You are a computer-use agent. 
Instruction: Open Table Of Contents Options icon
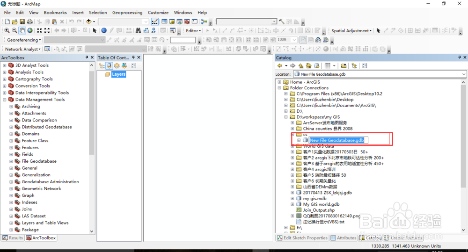[x=134, y=65]
